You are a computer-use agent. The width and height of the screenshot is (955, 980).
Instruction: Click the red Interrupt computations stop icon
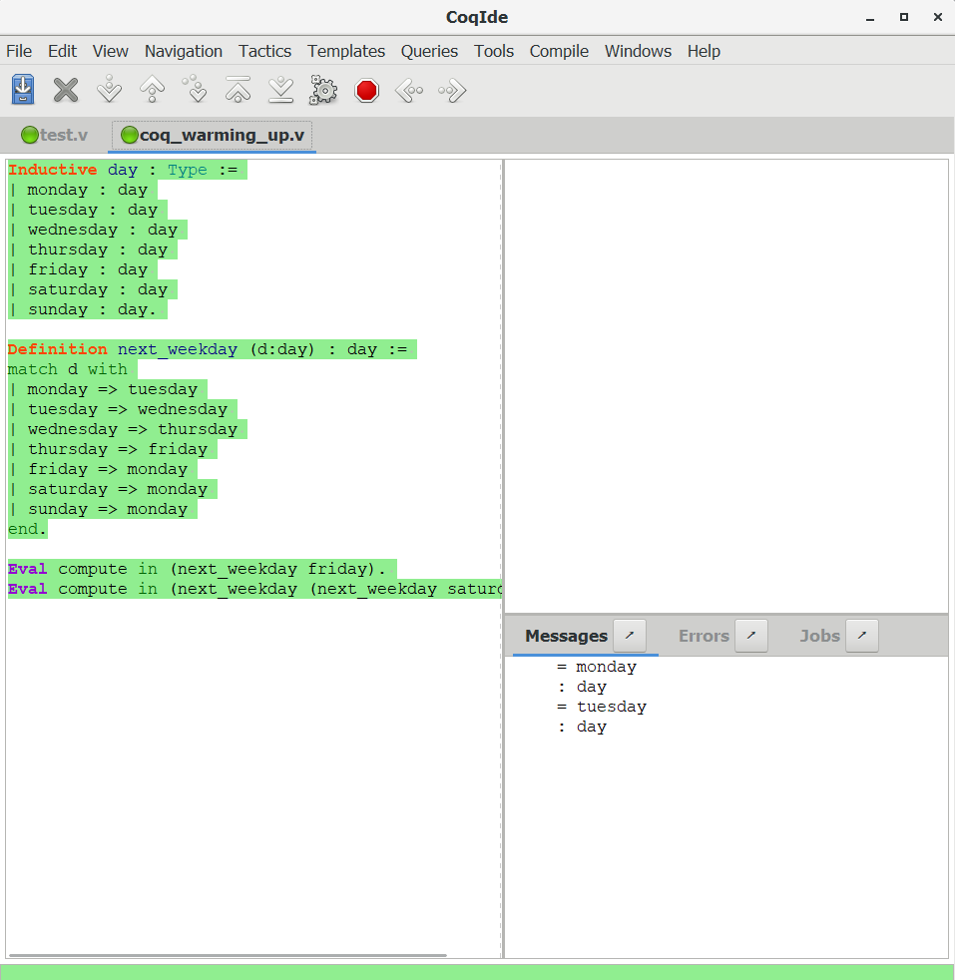366,90
